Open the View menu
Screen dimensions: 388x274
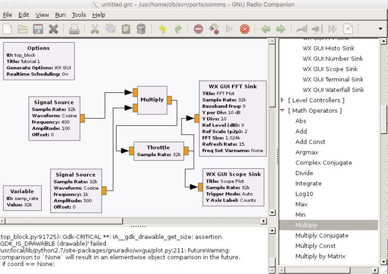tap(42, 15)
